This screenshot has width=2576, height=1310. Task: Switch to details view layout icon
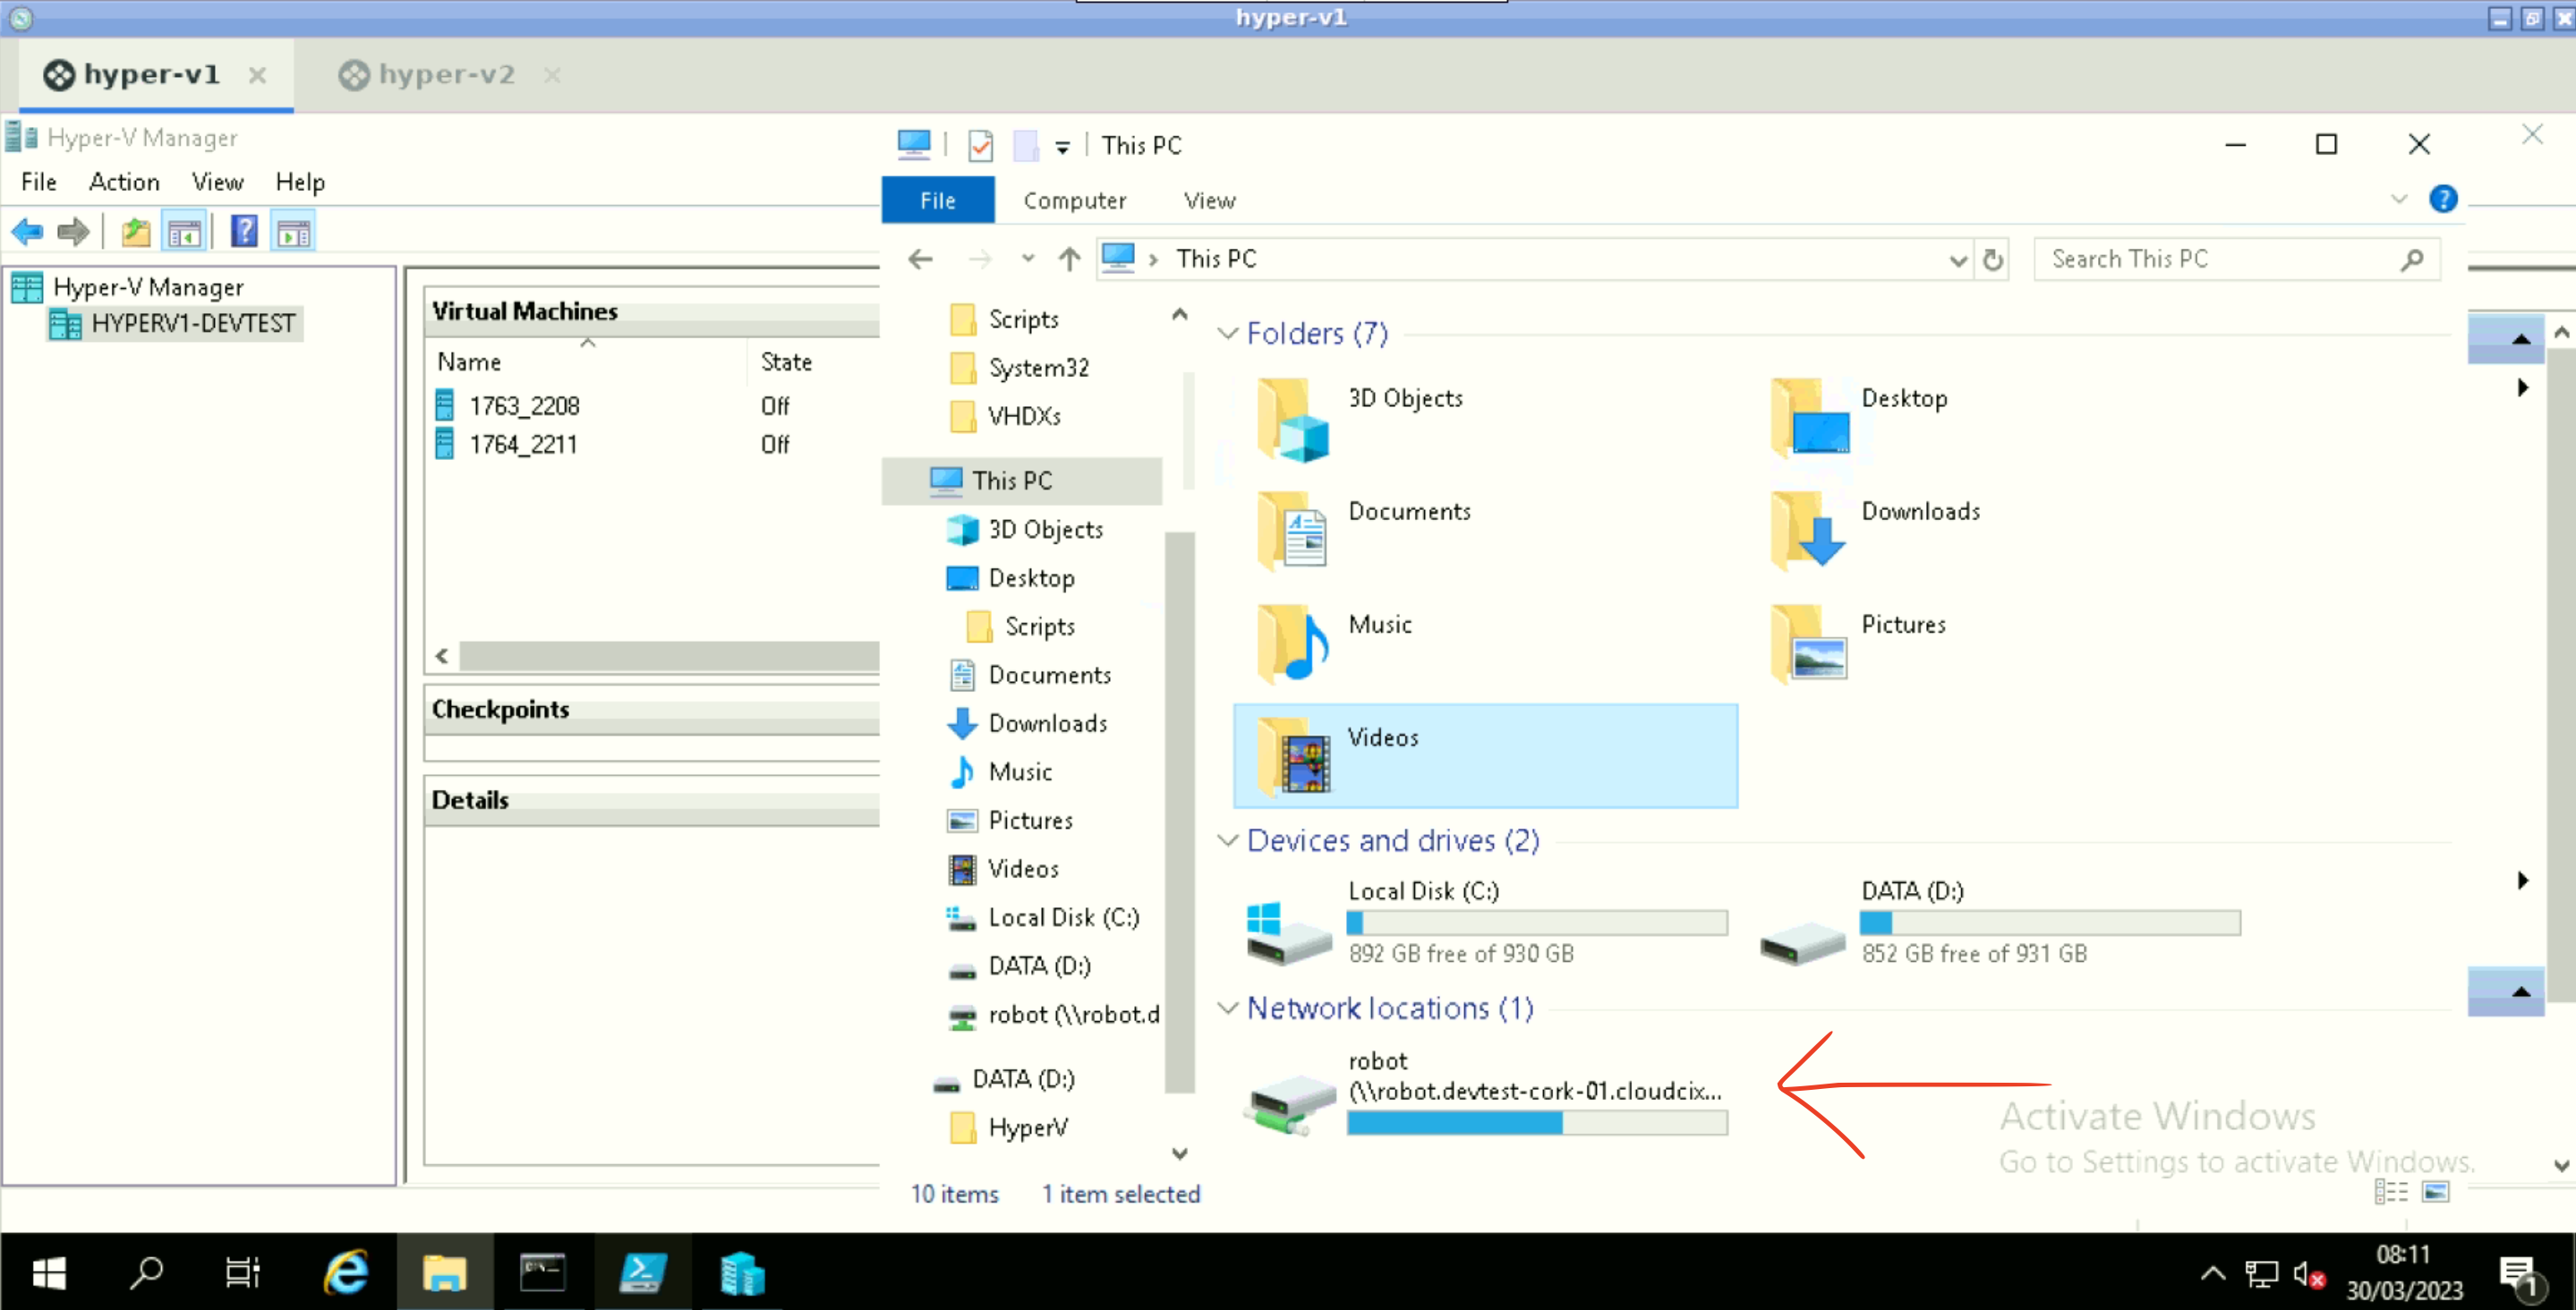pyautogui.click(x=2391, y=1192)
